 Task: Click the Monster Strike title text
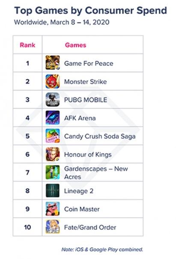coord(85,82)
